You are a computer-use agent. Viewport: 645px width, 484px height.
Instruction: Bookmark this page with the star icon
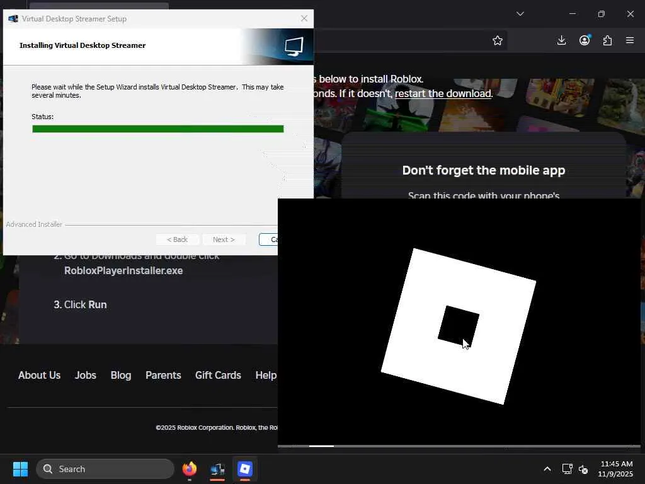(498, 40)
